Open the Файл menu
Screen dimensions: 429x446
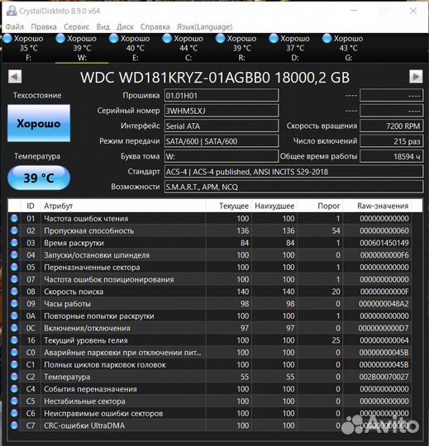(15, 27)
